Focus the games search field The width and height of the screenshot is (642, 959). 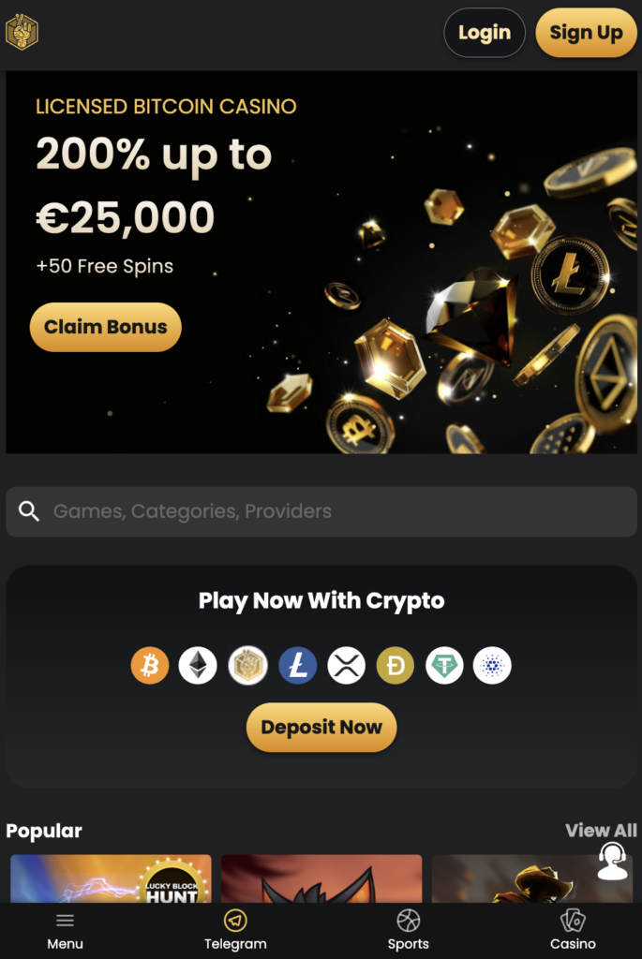coord(321,511)
